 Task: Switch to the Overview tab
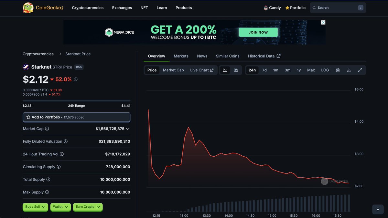click(156, 56)
